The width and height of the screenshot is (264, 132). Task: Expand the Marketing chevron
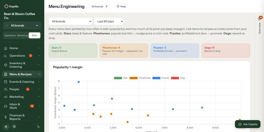pyautogui.click(x=39, y=97)
